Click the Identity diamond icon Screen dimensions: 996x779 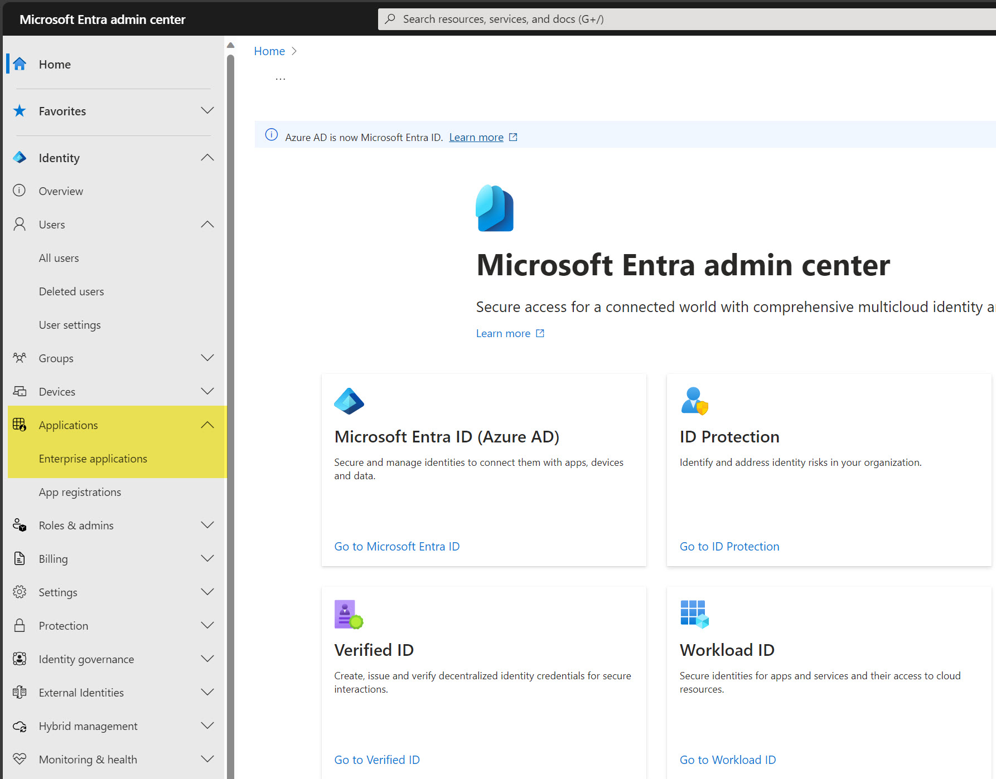click(20, 158)
